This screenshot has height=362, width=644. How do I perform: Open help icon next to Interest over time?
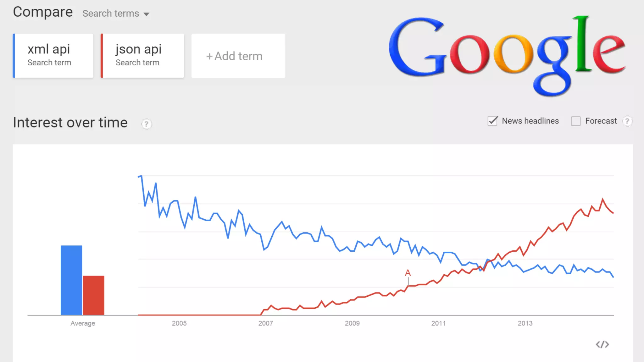click(x=146, y=124)
